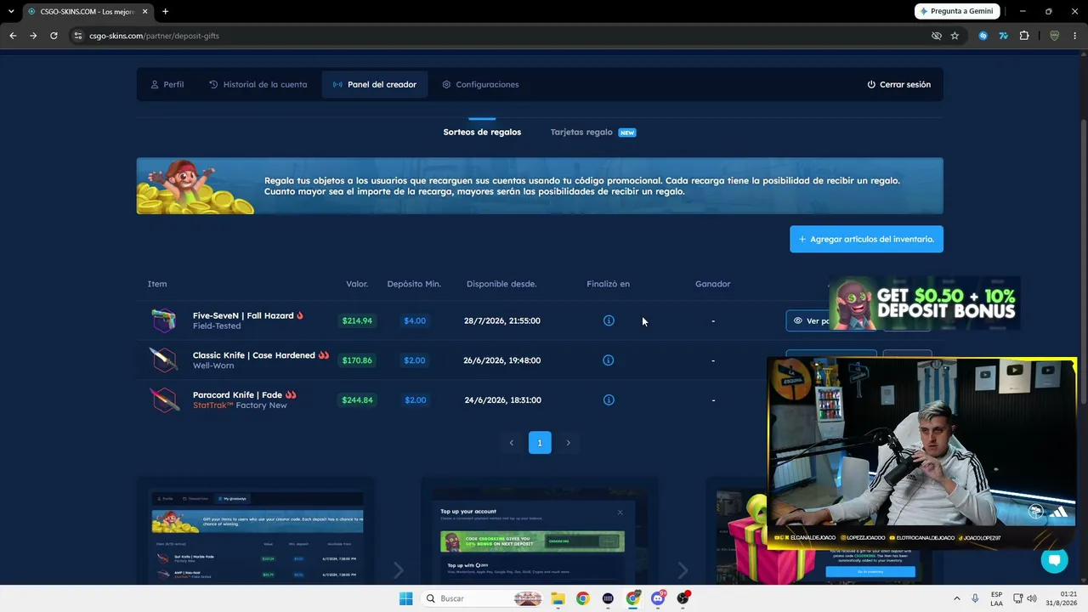Click the Depósito Min. column header

(414, 284)
